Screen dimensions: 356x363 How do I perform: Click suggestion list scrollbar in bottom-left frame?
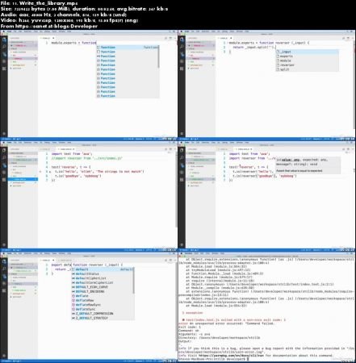click(x=134, y=280)
